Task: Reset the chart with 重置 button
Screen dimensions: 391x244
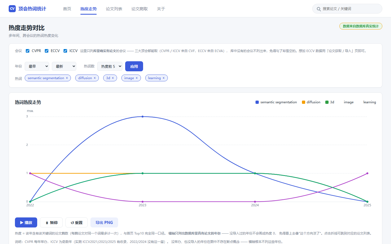Action: [77, 223]
